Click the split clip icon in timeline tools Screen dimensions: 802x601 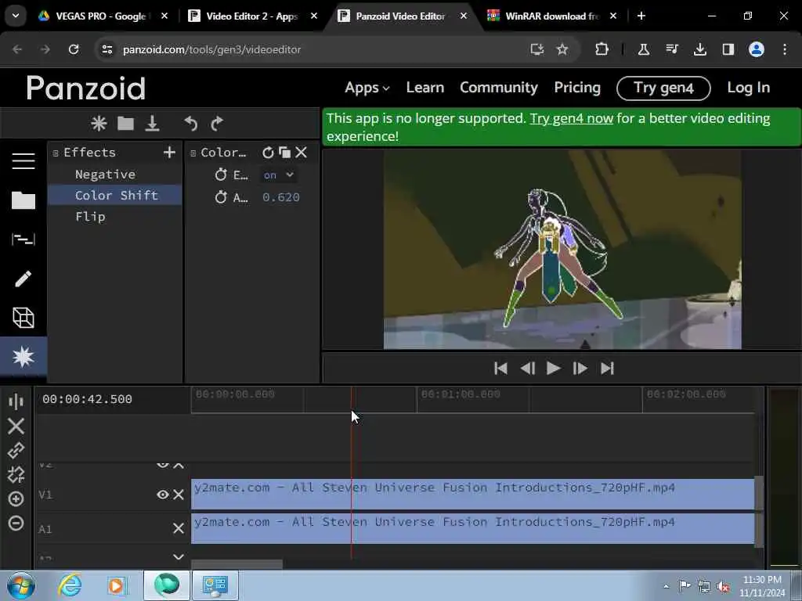pos(16,401)
